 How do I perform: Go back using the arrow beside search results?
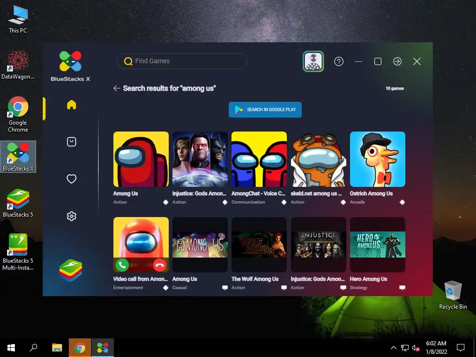coord(117,88)
